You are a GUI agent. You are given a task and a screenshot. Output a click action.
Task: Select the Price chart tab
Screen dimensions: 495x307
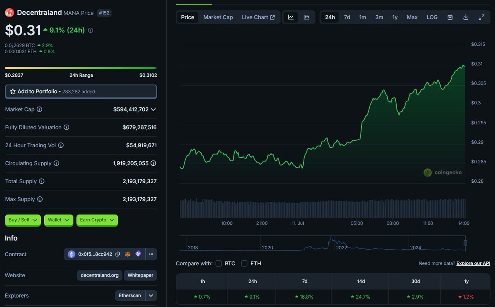click(188, 17)
